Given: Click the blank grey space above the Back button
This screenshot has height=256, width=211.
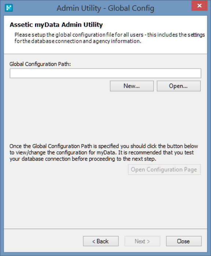Looking at the screenshot, I should [105, 202].
